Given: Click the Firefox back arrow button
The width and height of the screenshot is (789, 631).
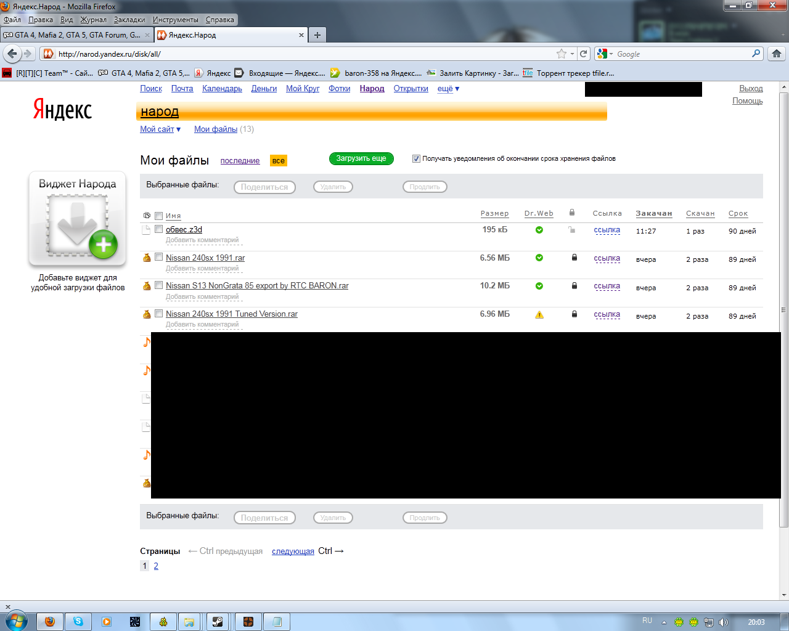Looking at the screenshot, I should (x=12, y=54).
